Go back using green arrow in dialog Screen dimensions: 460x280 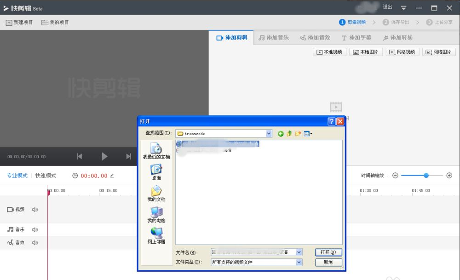click(281, 134)
